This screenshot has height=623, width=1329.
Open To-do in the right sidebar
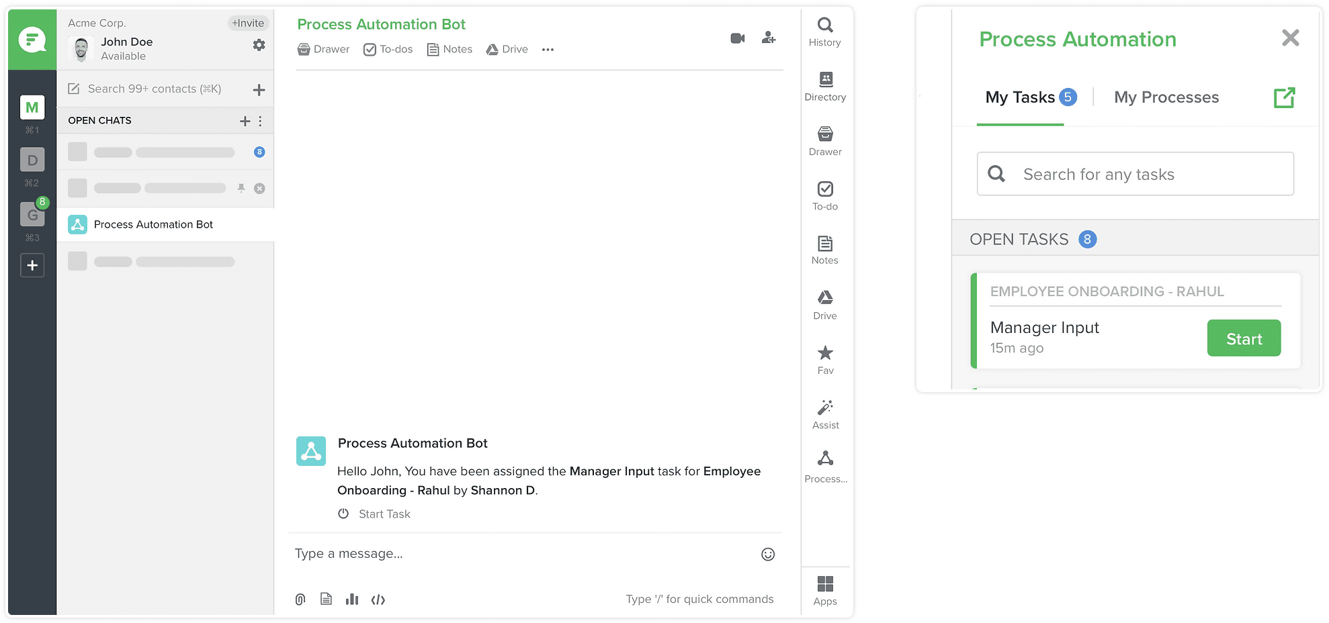coord(825,196)
